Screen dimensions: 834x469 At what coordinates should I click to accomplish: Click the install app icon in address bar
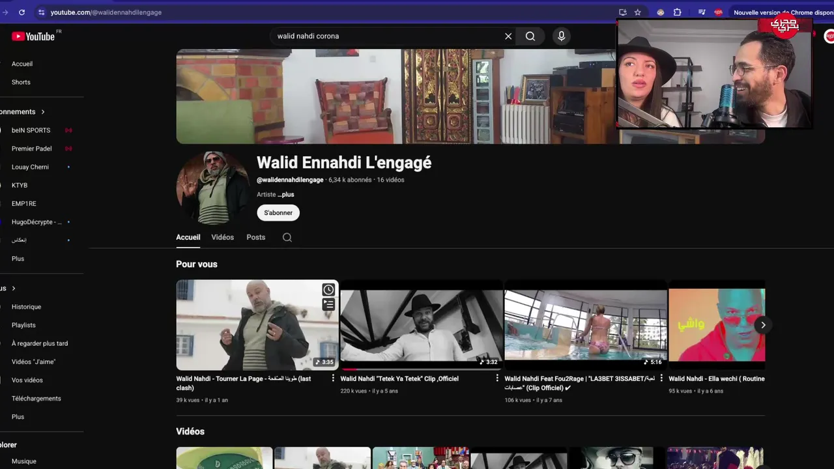pos(623,12)
